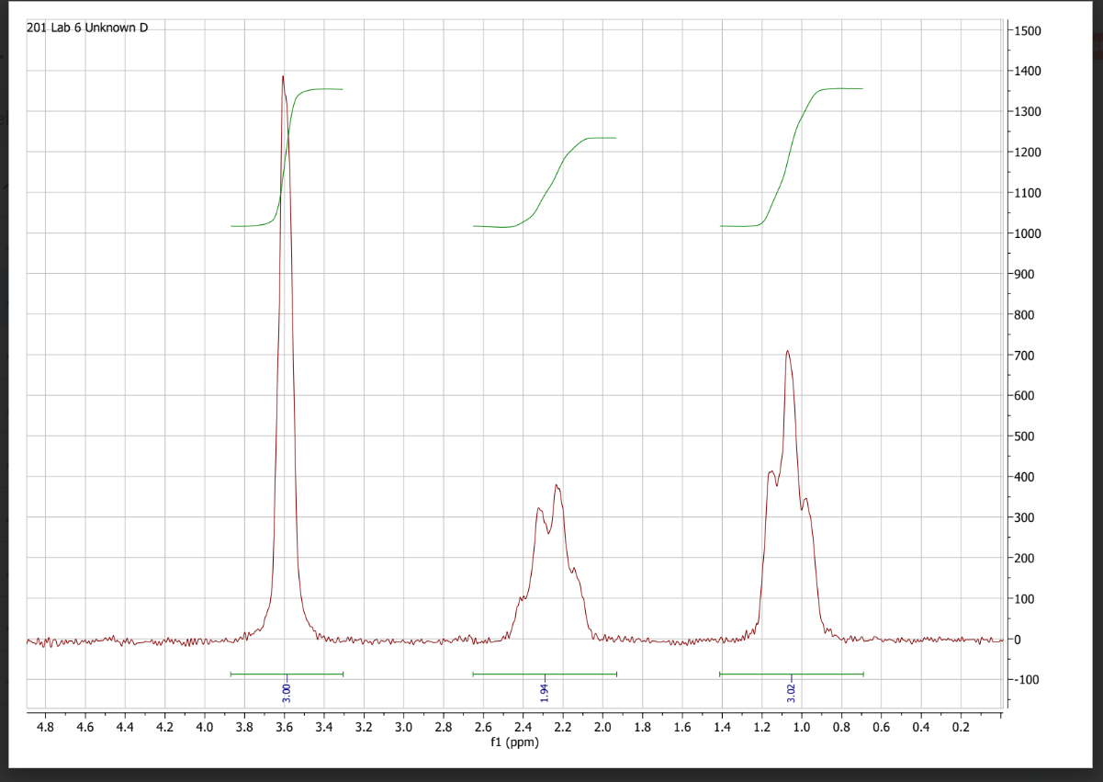The width and height of the screenshot is (1103, 782).
Task: Select the spectrum title 201 Lab 6 Unknown D
Action: tap(87, 28)
